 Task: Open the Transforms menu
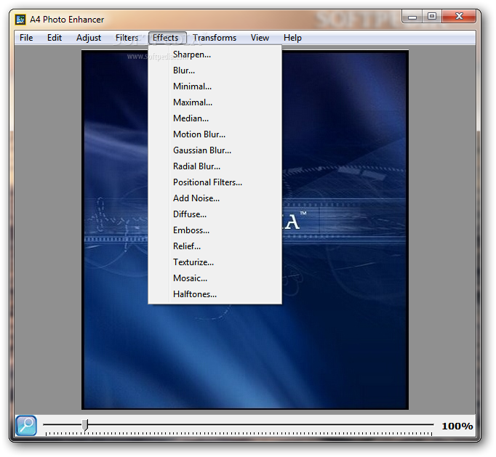[215, 38]
